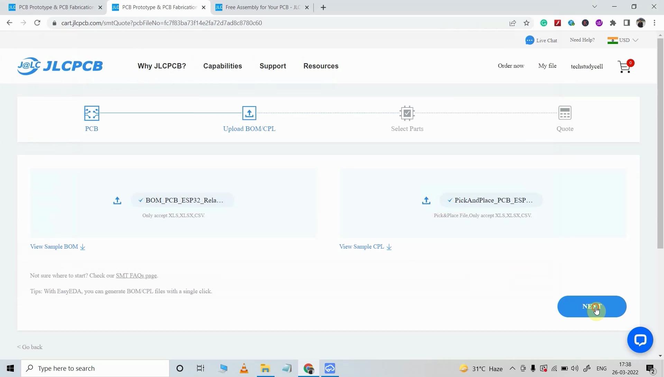Click the PCB step icon in progress bar

click(91, 113)
